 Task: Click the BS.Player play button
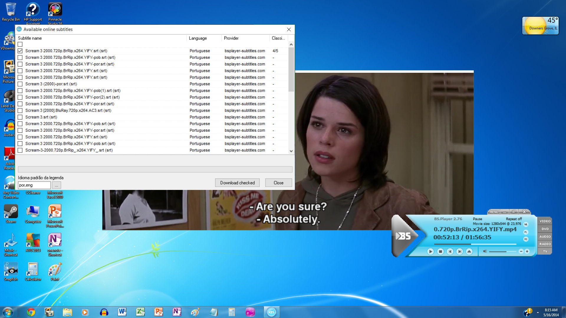(430, 251)
